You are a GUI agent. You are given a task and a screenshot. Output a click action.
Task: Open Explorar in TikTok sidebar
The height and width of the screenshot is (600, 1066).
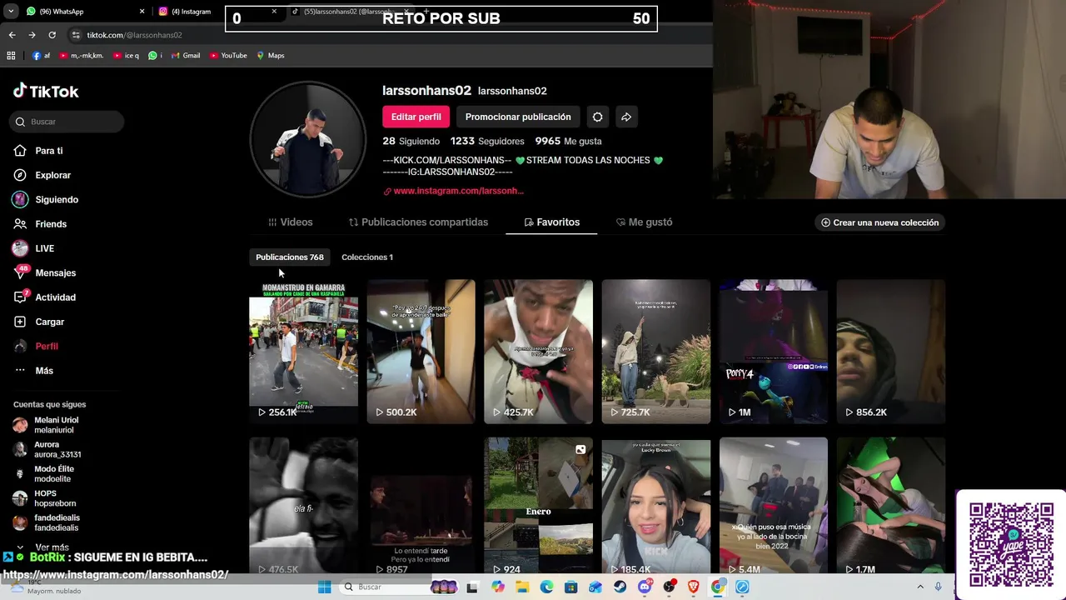pos(42,175)
